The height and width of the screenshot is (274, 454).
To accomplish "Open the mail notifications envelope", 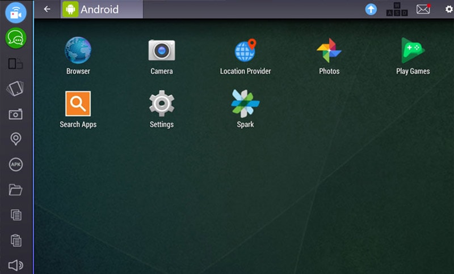I will pos(423,9).
